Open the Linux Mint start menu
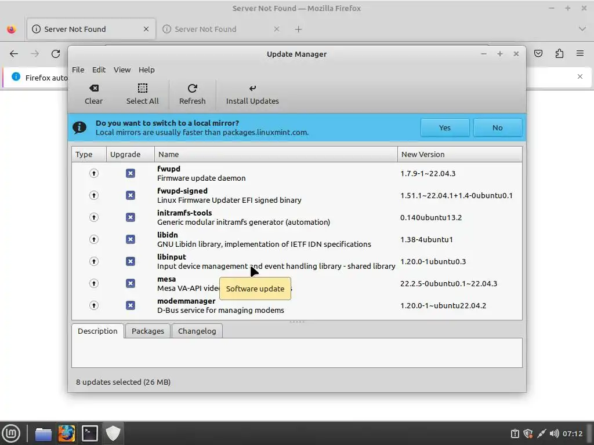This screenshot has width=594, height=445. pos(11,433)
